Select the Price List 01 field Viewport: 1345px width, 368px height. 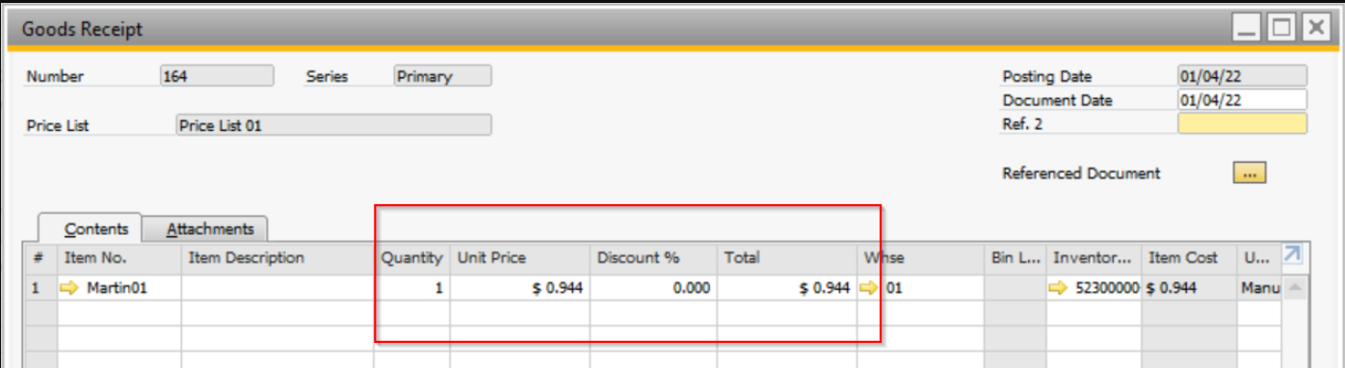333,125
